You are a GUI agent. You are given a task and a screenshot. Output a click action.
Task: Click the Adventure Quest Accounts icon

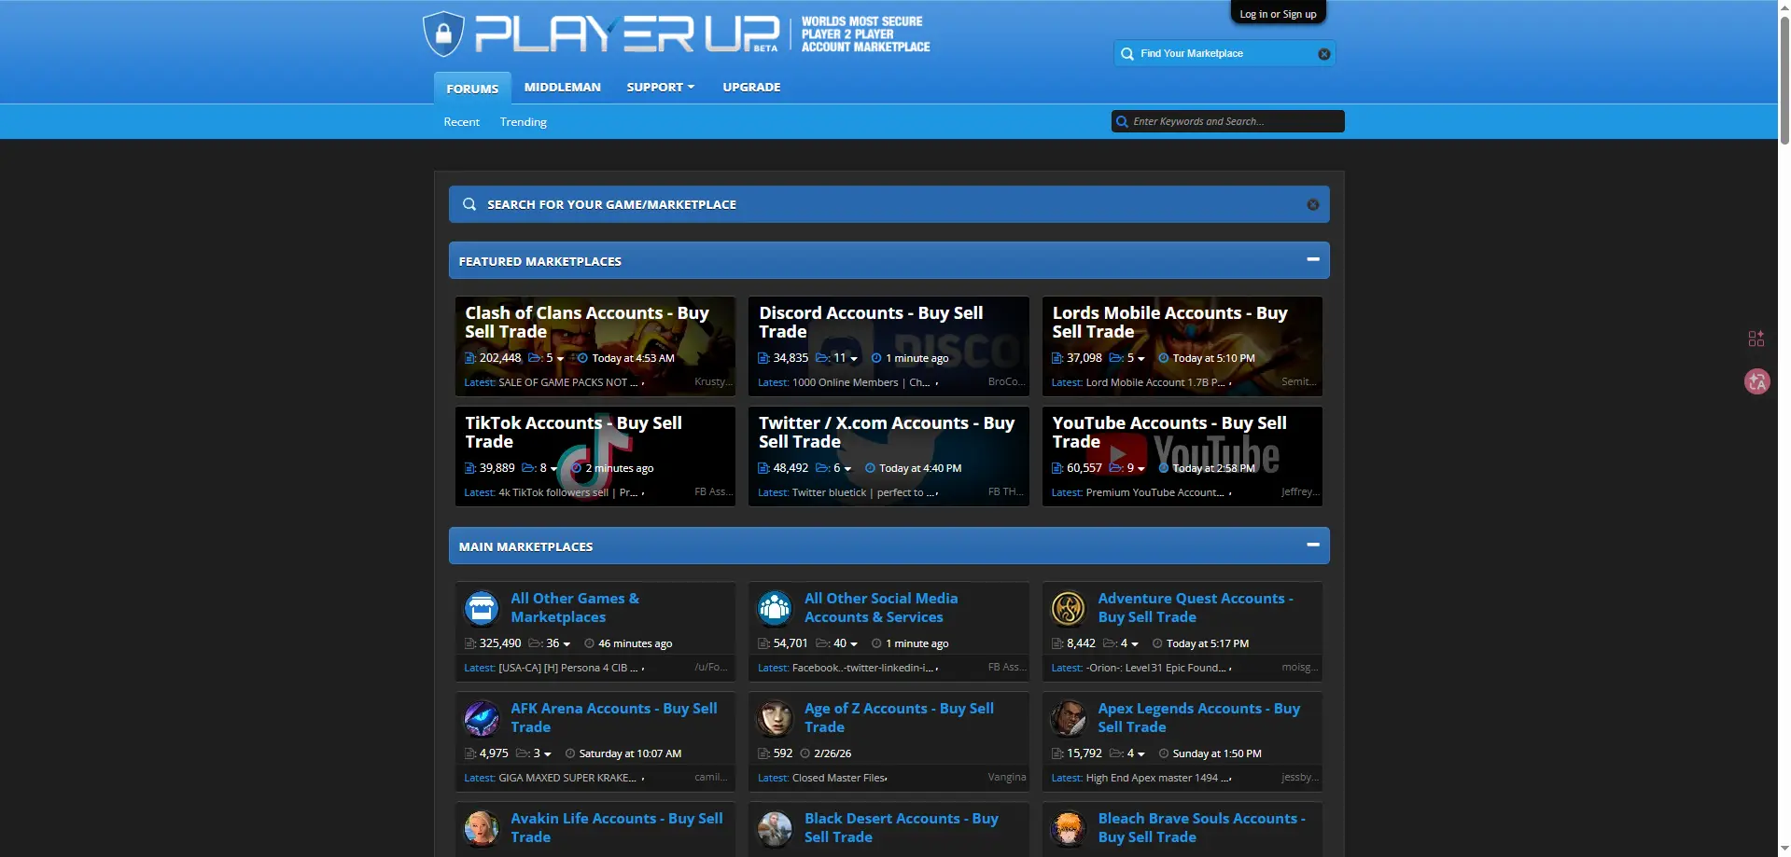coord(1068,608)
